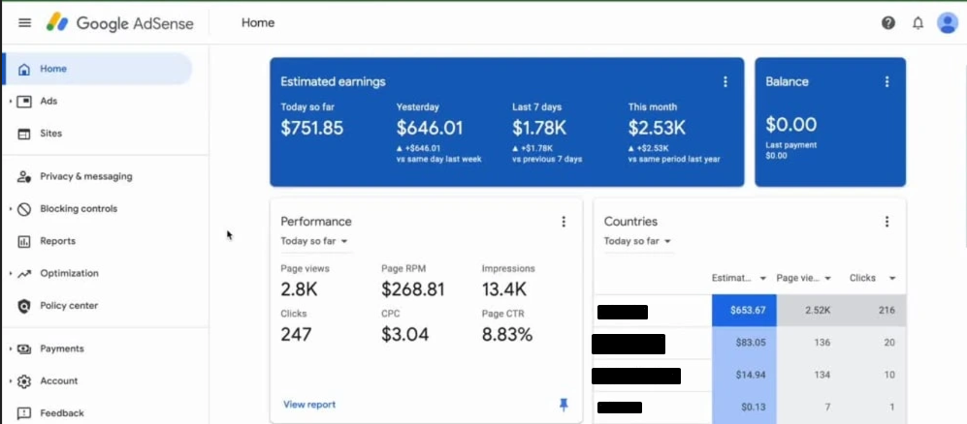Open the Help question mark icon
The height and width of the screenshot is (424, 967).
888,23
